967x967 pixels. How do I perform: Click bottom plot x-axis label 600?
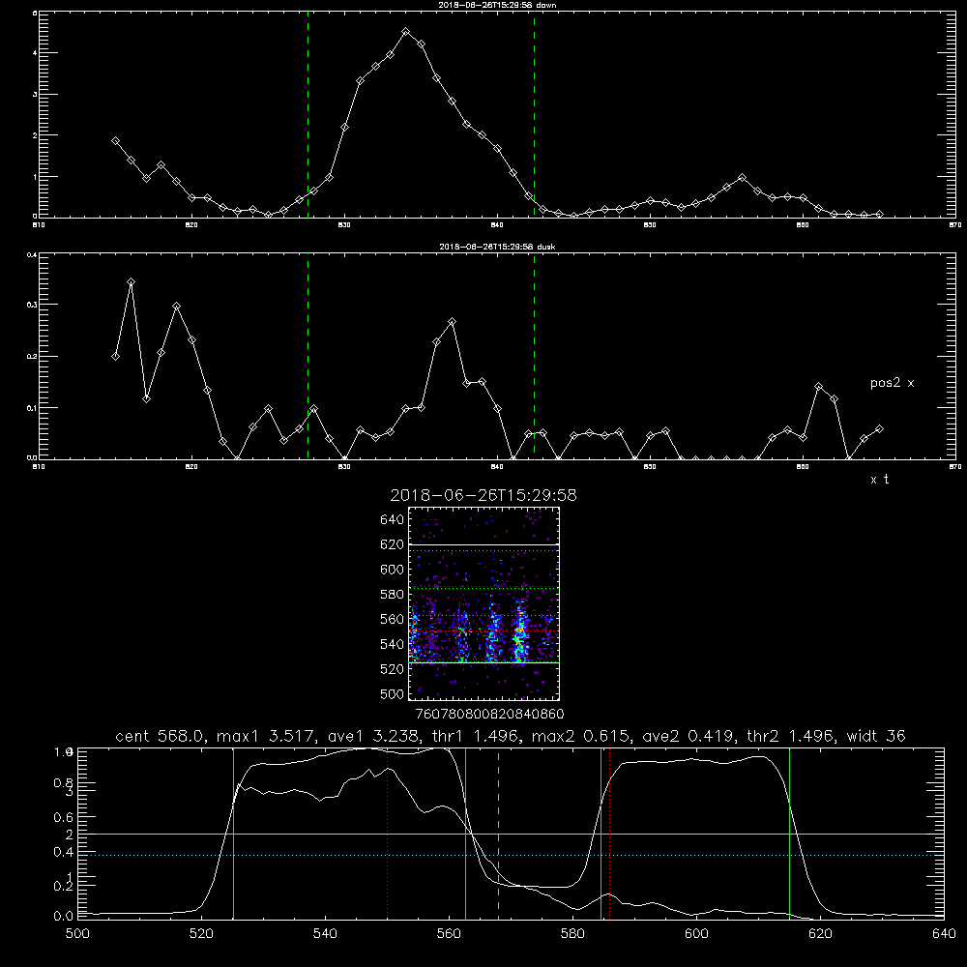(696, 933)
